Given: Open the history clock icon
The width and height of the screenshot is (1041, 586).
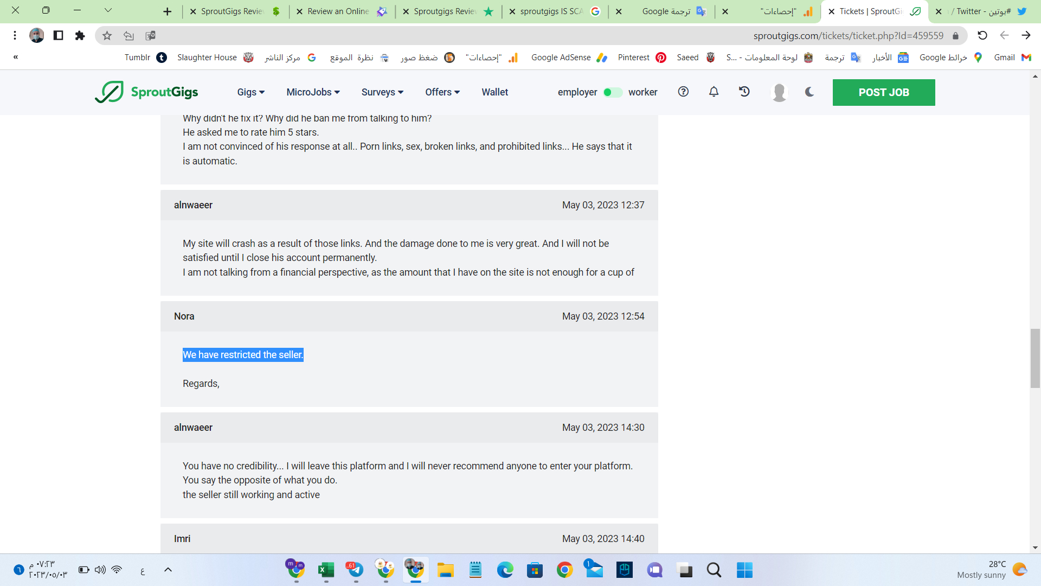Looking at the screenshot, I should tap(744, 92).
